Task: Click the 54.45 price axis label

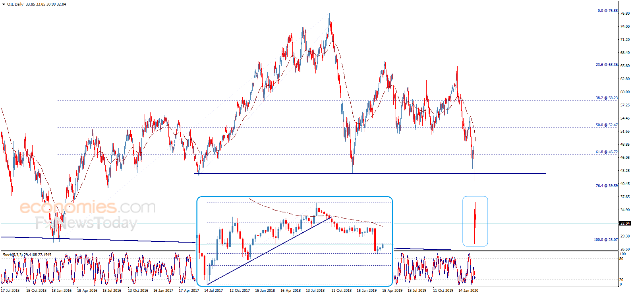Action: (625, 118)
